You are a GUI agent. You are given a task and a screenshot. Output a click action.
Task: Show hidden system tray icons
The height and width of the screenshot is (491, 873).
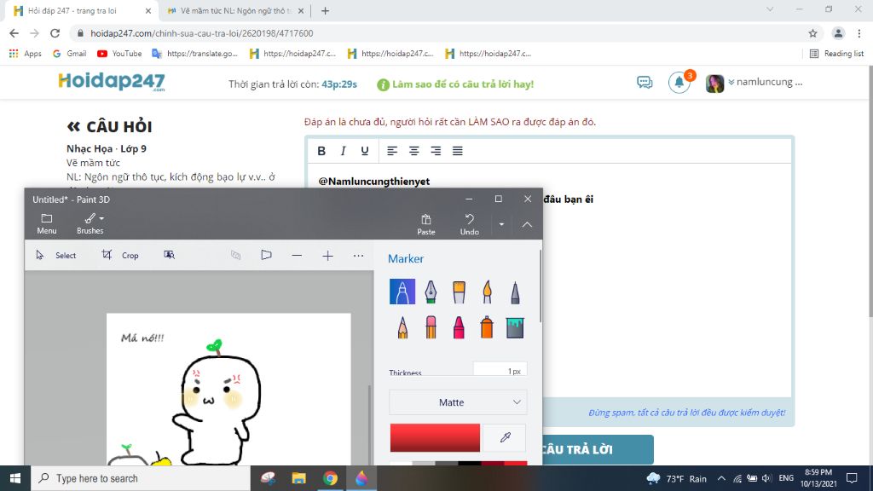pos(721,478)
